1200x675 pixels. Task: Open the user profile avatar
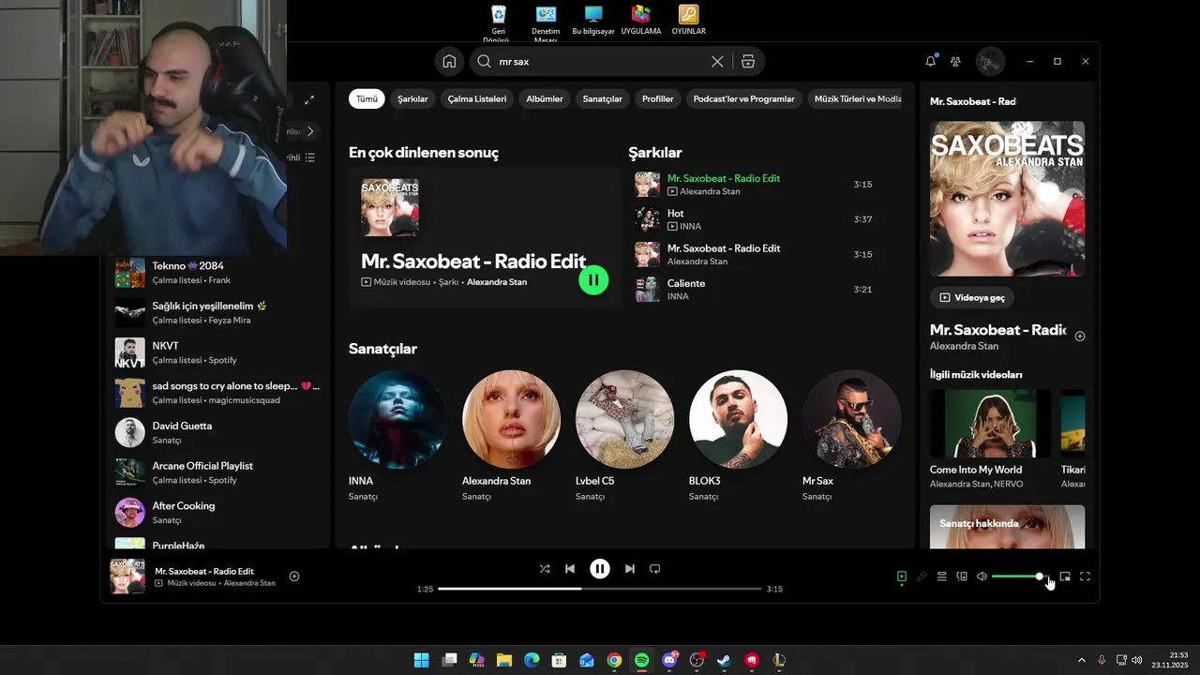click(x=990, y=61)
